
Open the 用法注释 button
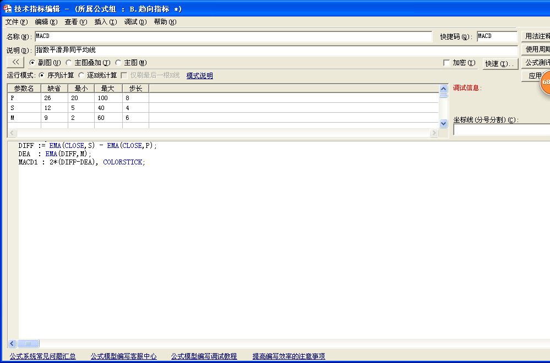[x=536, y=36]
